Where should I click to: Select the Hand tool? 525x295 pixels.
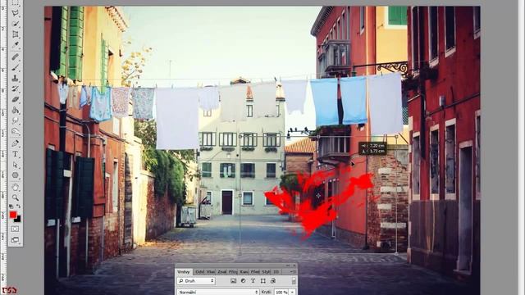(15, 188)
